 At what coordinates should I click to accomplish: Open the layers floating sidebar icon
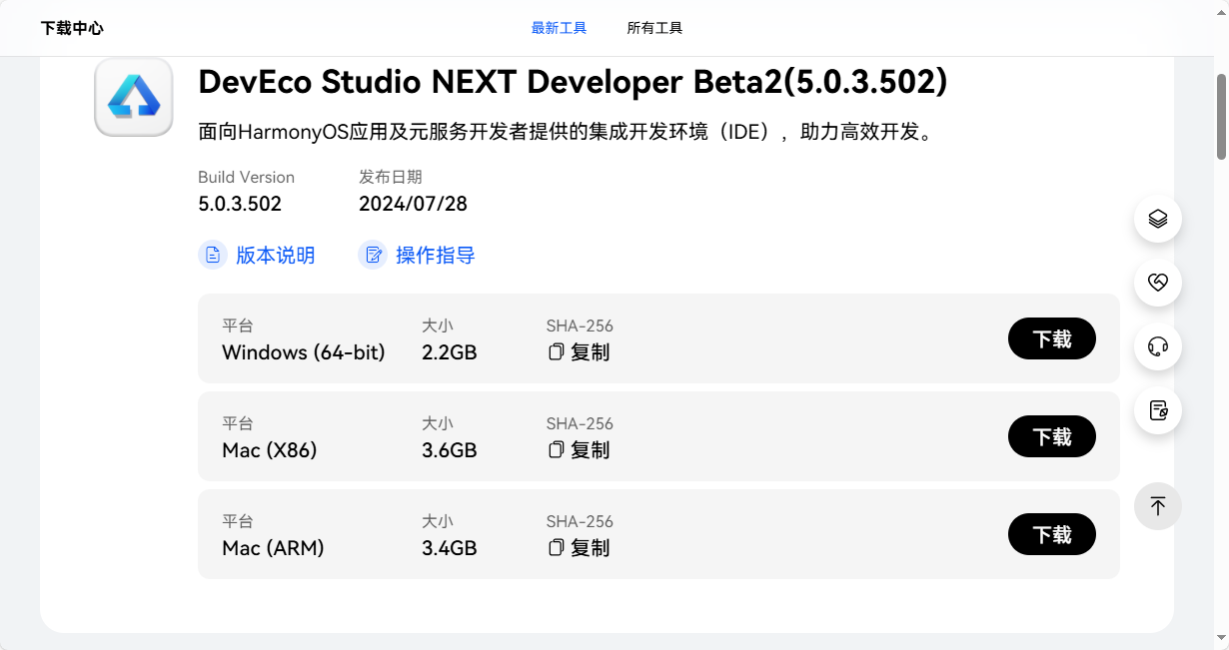pyautogui.click(x=1158, y=219)
